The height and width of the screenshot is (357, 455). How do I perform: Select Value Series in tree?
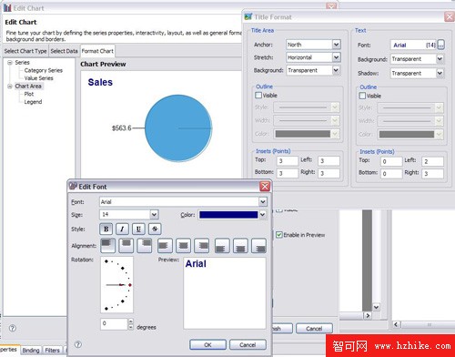pos(38,78)
